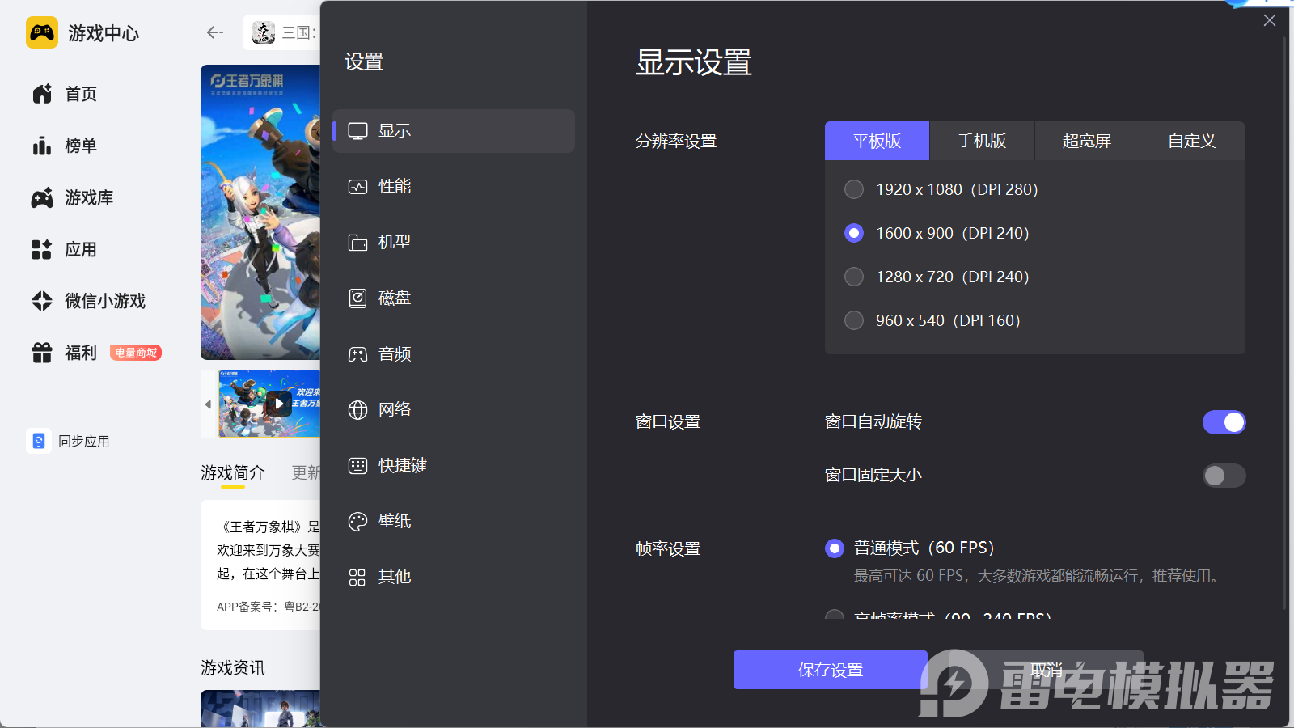1294x728 pixels.
Task: Play the game preview video thumbnail
Action: tap(279, 403)
